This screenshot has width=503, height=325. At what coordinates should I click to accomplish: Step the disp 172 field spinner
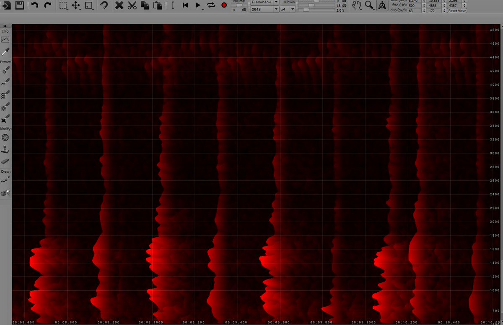coord(445,10)
